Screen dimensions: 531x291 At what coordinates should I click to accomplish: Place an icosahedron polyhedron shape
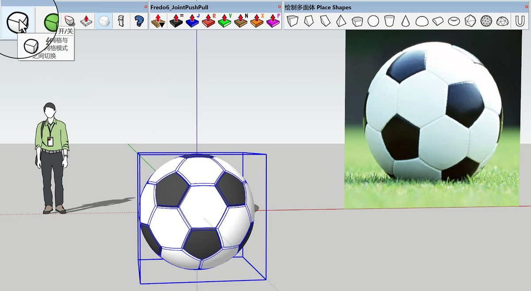click(470, 21)
